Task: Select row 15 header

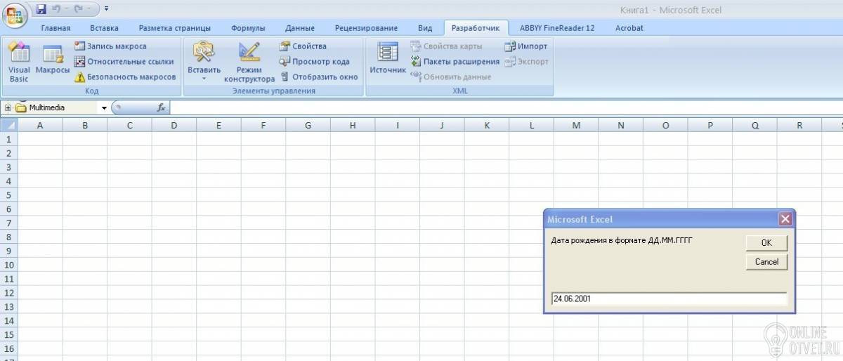Action: click(x=8, y=334)
